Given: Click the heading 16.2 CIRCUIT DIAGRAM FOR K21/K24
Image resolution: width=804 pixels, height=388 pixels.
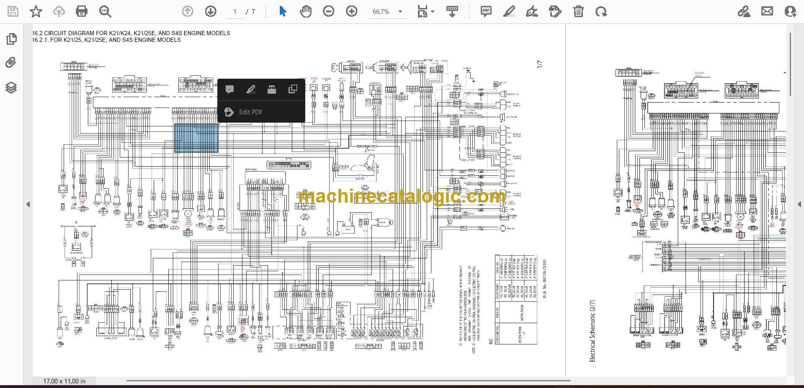Looking at the screenshot, I should click(x=131, y=33).
